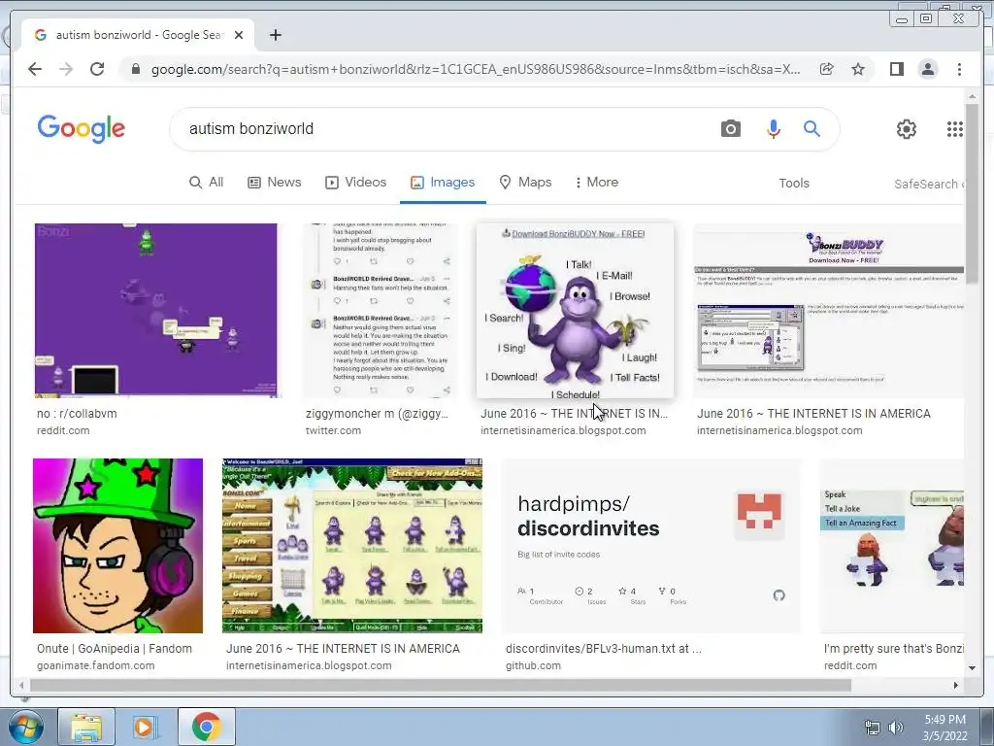Start voice search with the microphone
Viewport: 994px width, 746px height.
click(774, 129)
